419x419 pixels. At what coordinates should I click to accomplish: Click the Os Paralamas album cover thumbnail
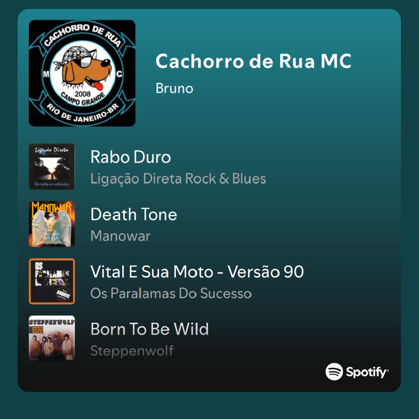coord(52,281)
